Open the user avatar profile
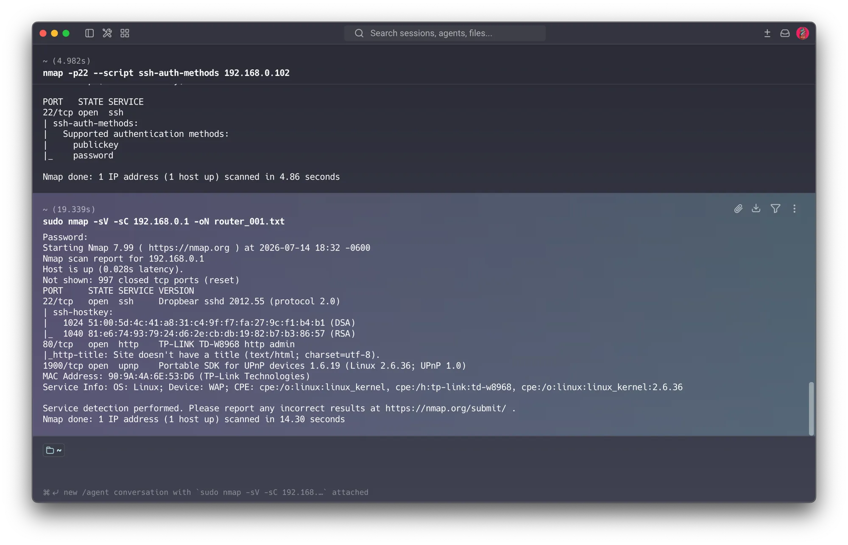The width and height of the screenshot is (848, 545). click(x=803, y=33)
